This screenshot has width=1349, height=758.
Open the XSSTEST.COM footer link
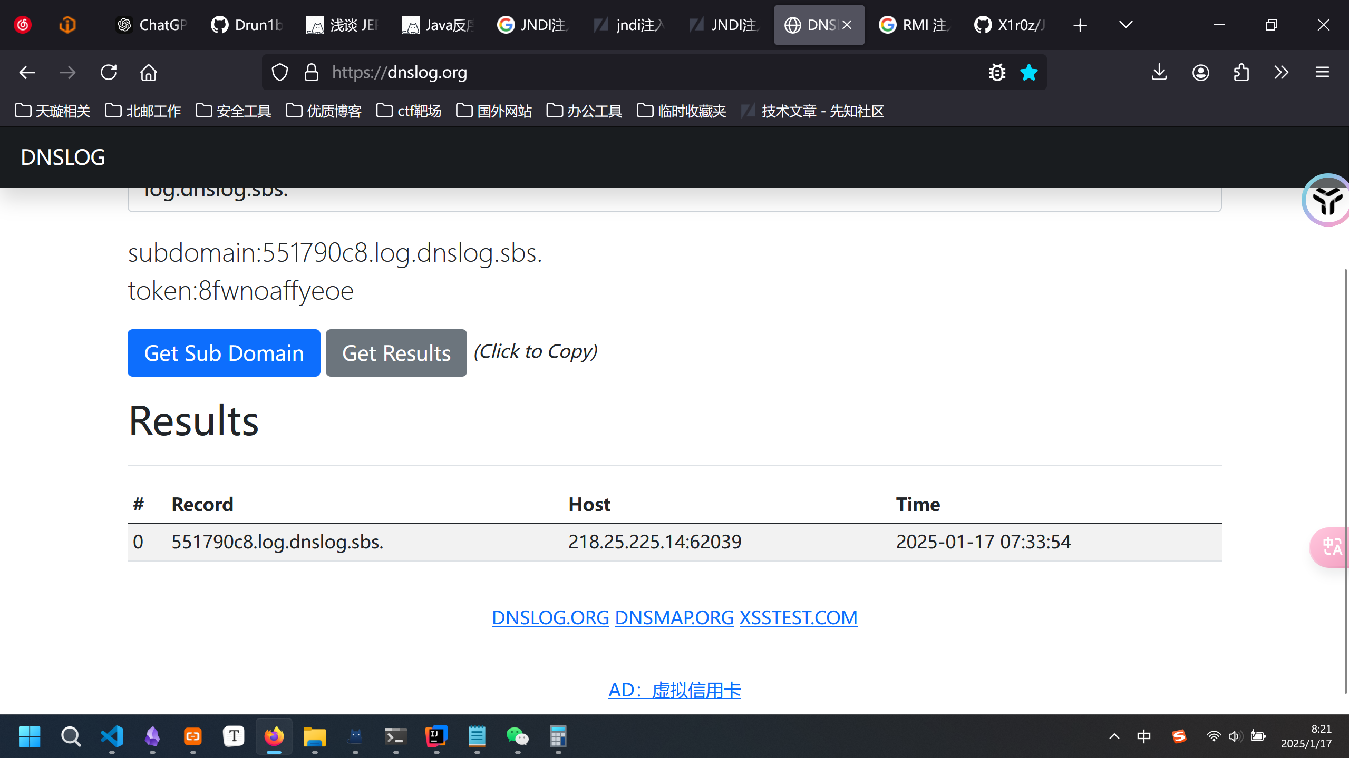[x=798, y=617]
